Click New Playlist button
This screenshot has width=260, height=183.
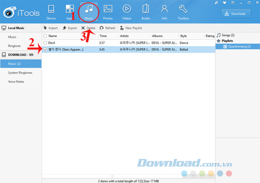131,28
